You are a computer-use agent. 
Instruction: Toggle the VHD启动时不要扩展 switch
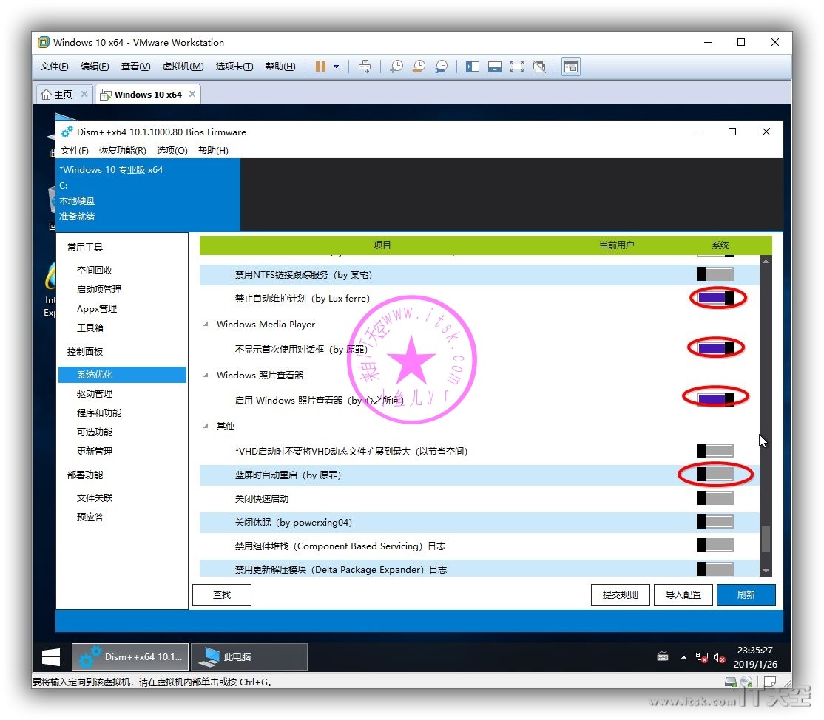715,451
